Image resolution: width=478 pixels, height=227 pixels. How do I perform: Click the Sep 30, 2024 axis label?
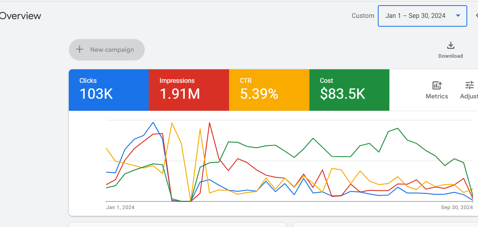pos(457,207)
